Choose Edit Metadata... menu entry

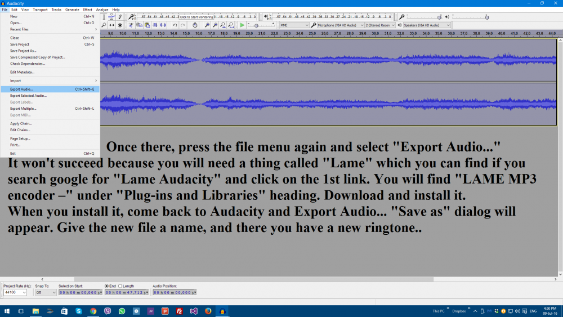point(50,72)
